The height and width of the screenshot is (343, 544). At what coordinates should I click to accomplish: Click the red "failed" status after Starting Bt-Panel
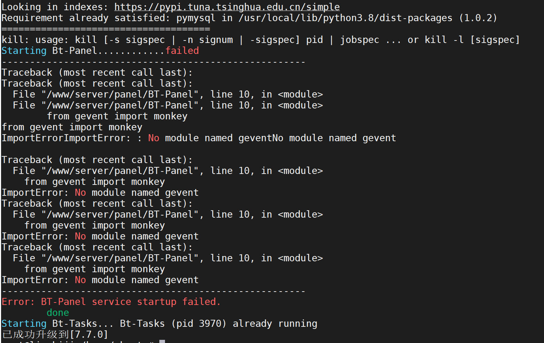[182, 51]
